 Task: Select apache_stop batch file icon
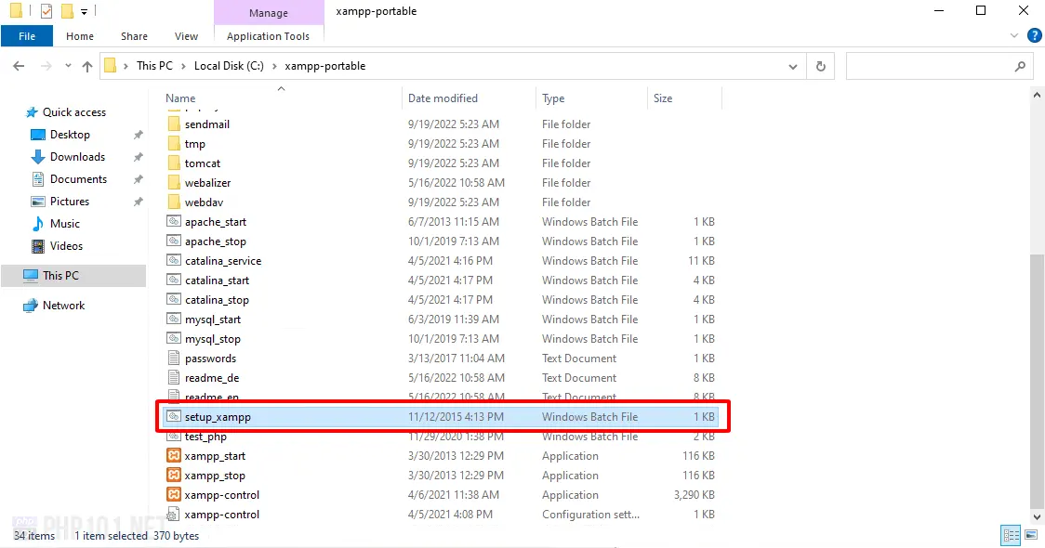(173, 241)
